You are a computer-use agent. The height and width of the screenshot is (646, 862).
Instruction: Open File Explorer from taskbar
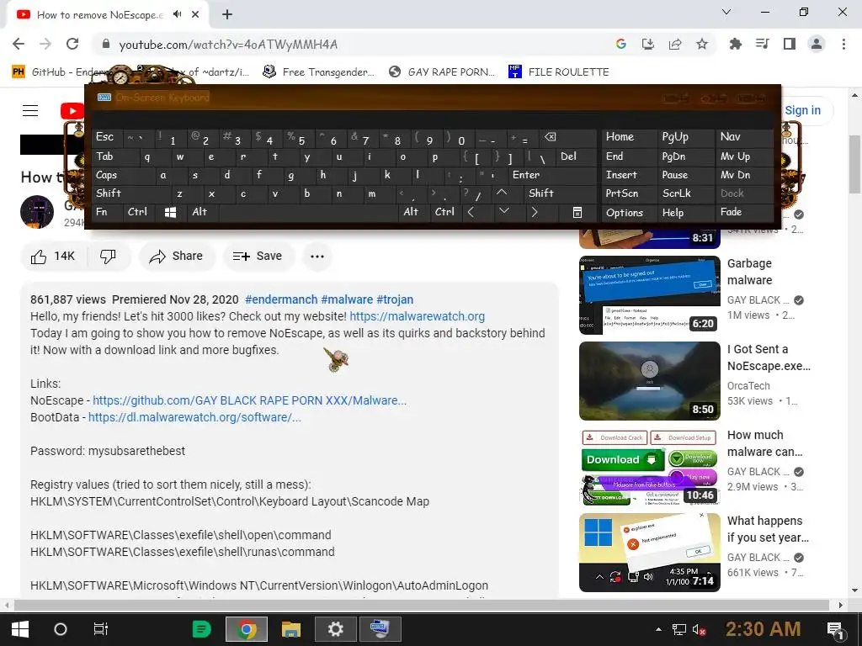pos(290,629)
